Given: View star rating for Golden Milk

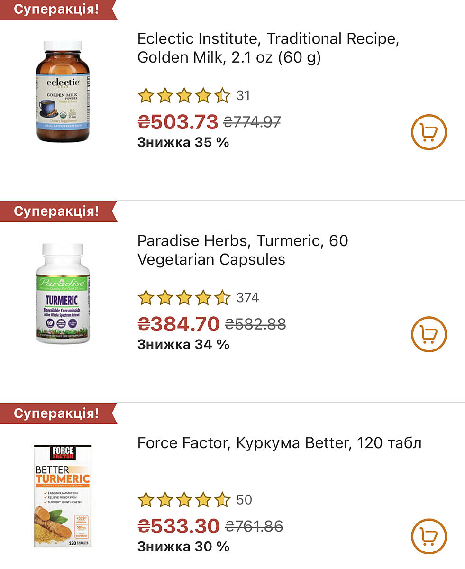Looking at the screenshot, I should click(184, 96).
